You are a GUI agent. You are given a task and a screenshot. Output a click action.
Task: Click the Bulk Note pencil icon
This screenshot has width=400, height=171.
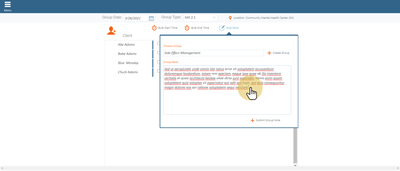pos(222,28)
